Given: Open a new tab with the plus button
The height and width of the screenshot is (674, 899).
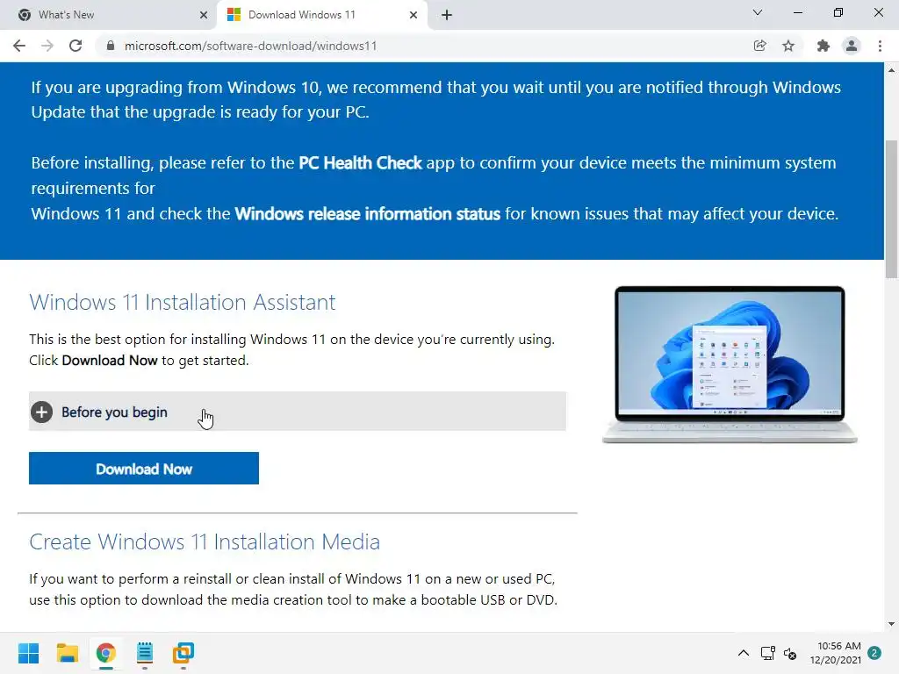Looking at the screenshot, I should tap(447, 15).
